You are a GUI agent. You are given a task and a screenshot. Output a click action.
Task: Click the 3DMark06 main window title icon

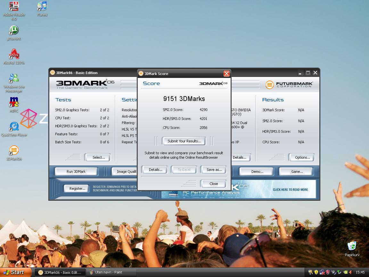(x=53, y=72)
